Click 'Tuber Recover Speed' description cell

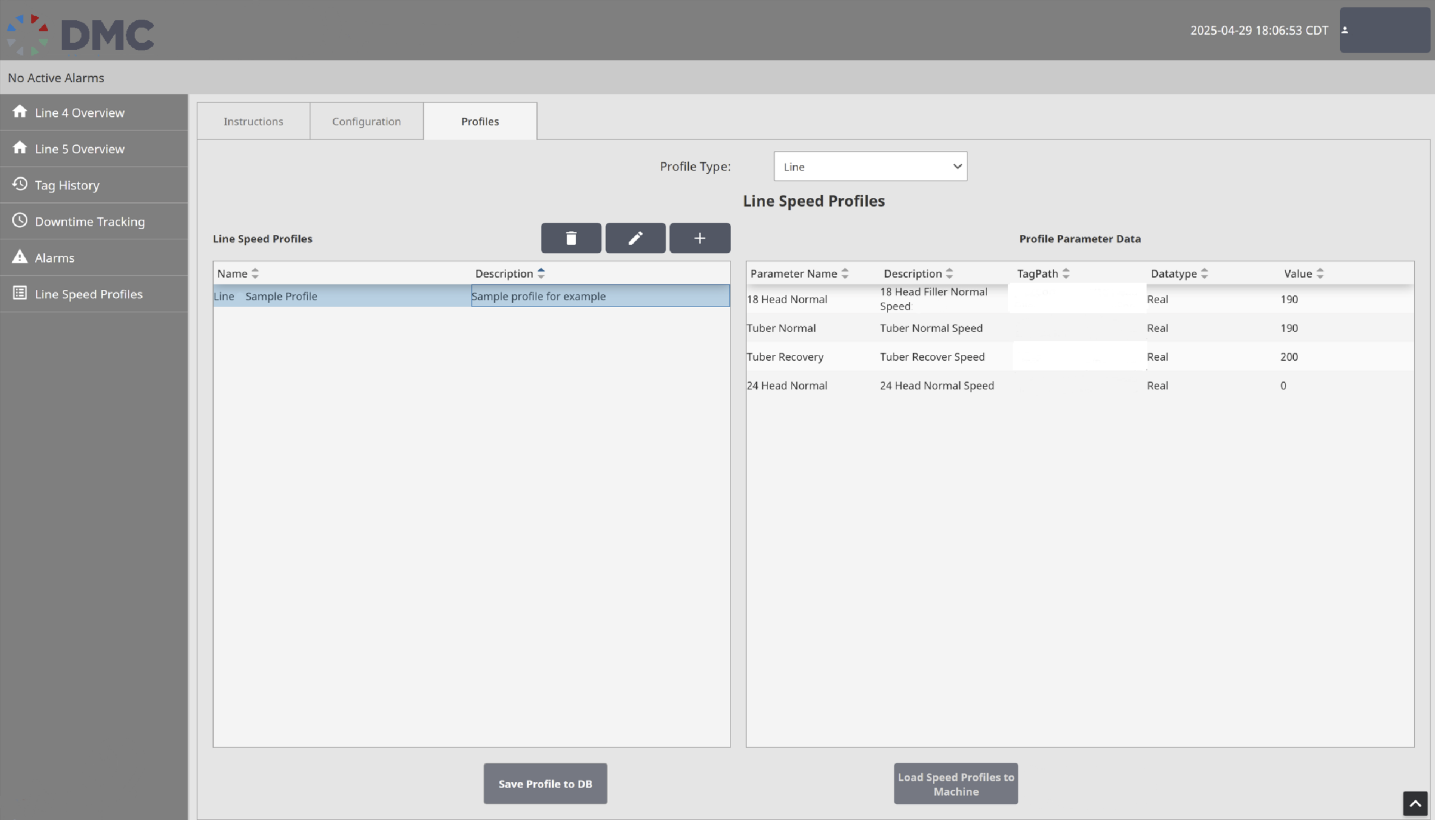(x=933, y=357)
